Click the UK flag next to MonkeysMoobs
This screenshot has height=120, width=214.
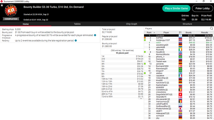coord(180,54)
